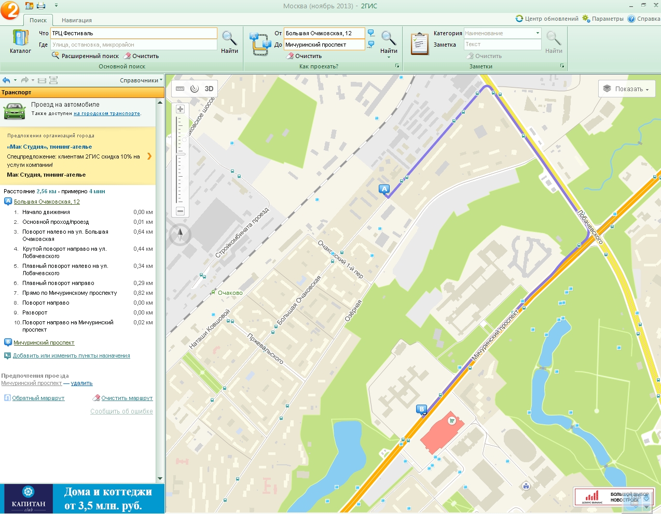
Task: Open the Категория combo box
Action: [502, 33]
